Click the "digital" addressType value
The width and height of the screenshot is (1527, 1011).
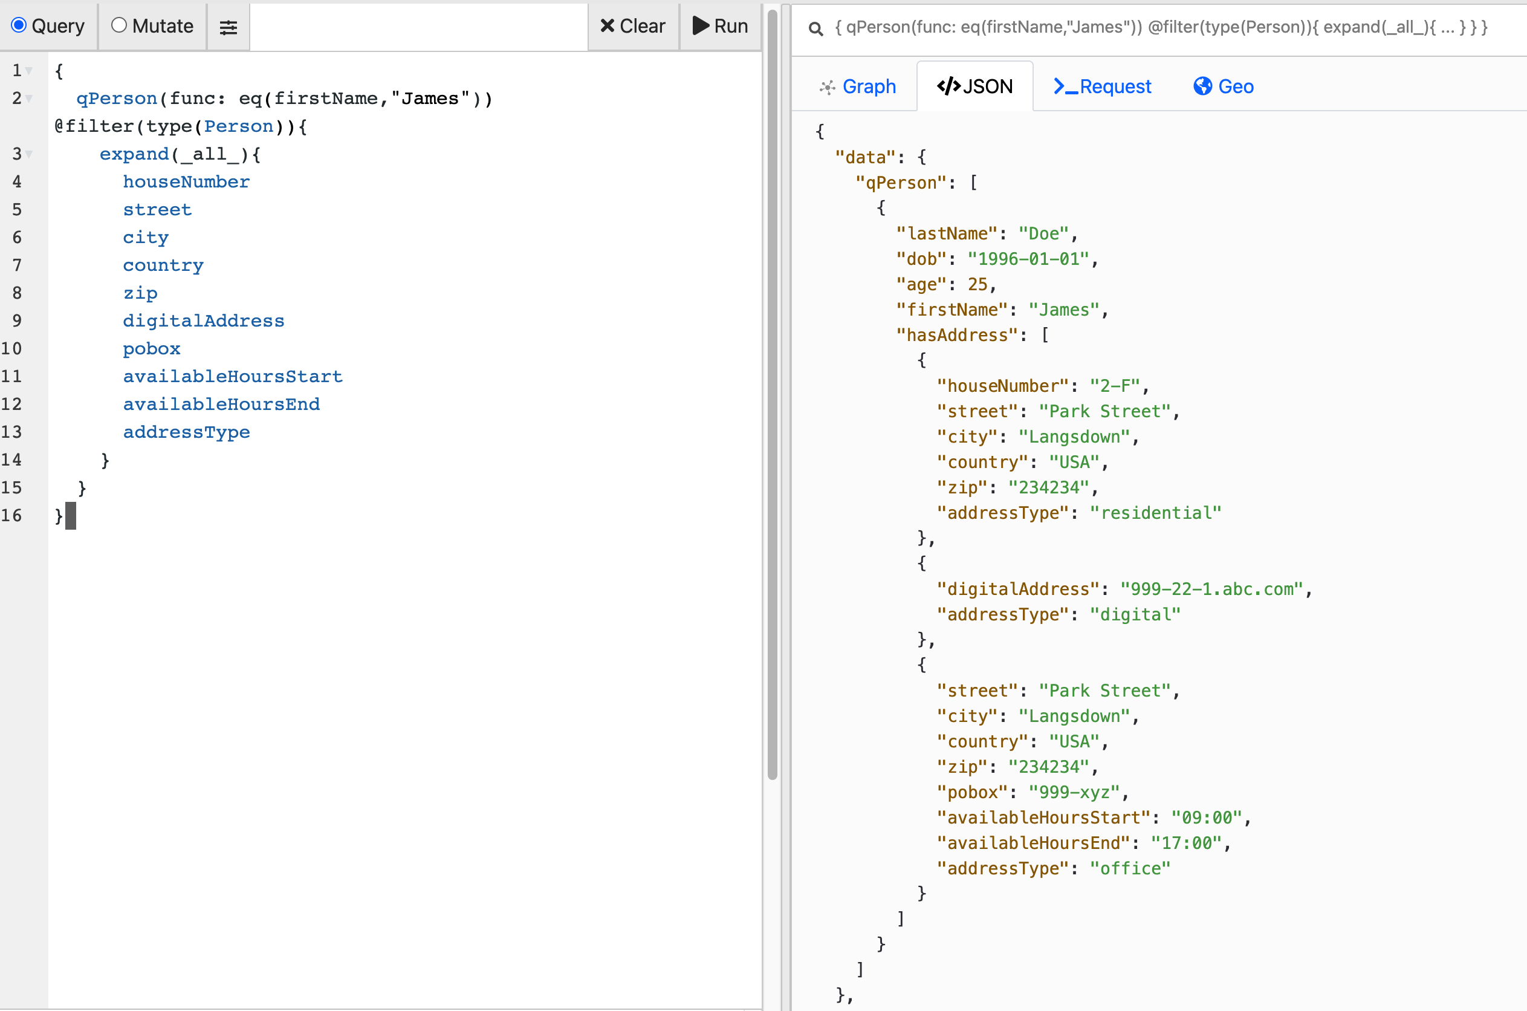pos(1135,614)
